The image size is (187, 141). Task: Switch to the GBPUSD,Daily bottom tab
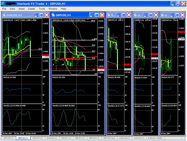click(x=109, y=138)
